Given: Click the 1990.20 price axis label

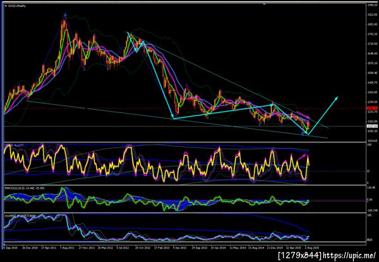Looking at the screenshot, I should 373,5.
